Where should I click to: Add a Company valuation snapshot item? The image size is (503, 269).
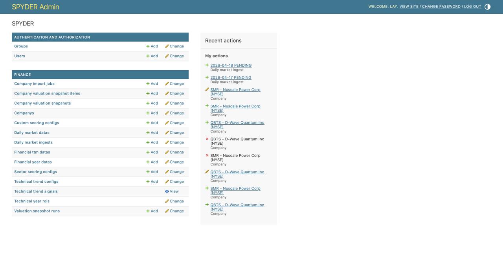pos(152,93)
